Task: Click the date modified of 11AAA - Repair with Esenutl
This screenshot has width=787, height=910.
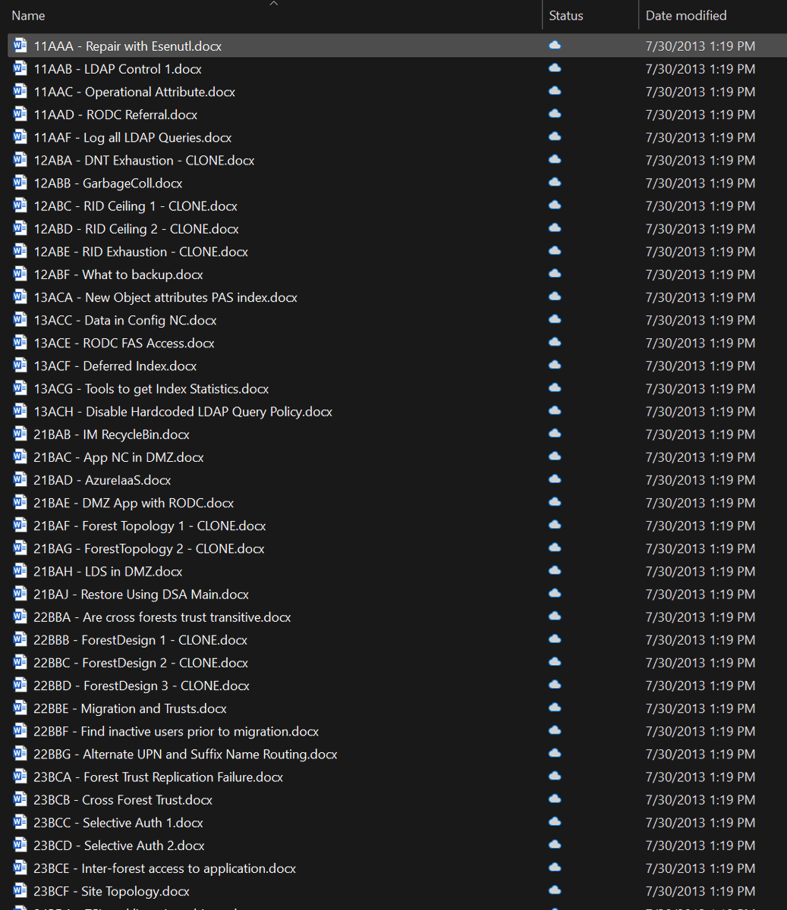Action: click(700, 45)
